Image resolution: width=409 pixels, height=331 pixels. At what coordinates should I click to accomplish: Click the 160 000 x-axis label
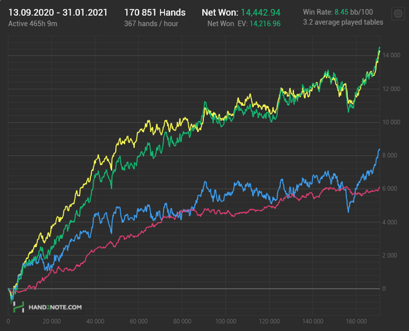pos(356,321)
